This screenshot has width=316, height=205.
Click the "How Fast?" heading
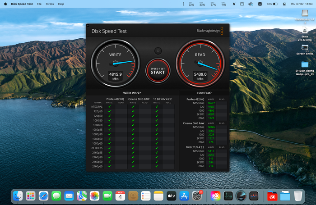click(204, 93)
